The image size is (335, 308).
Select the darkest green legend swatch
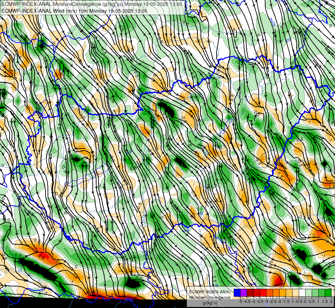328,293
